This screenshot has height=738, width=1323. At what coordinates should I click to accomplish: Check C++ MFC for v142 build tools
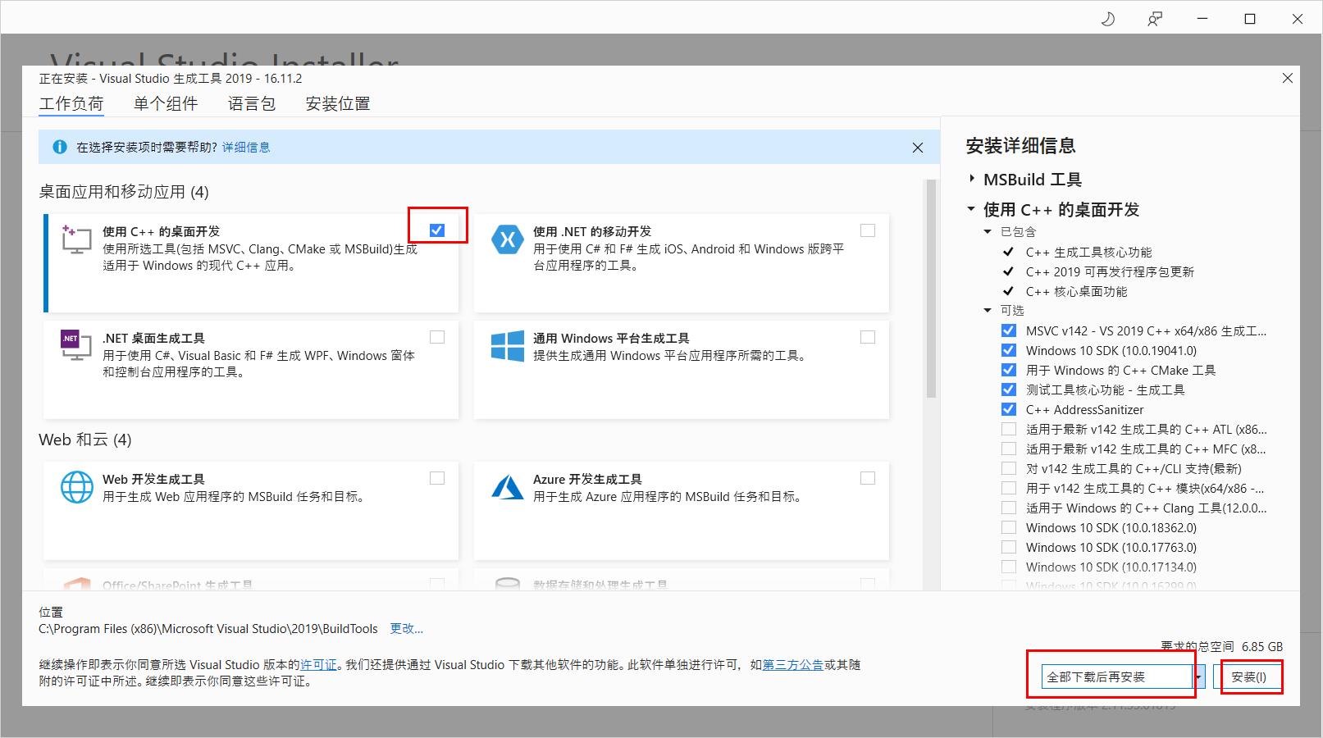coord(1009,449)
